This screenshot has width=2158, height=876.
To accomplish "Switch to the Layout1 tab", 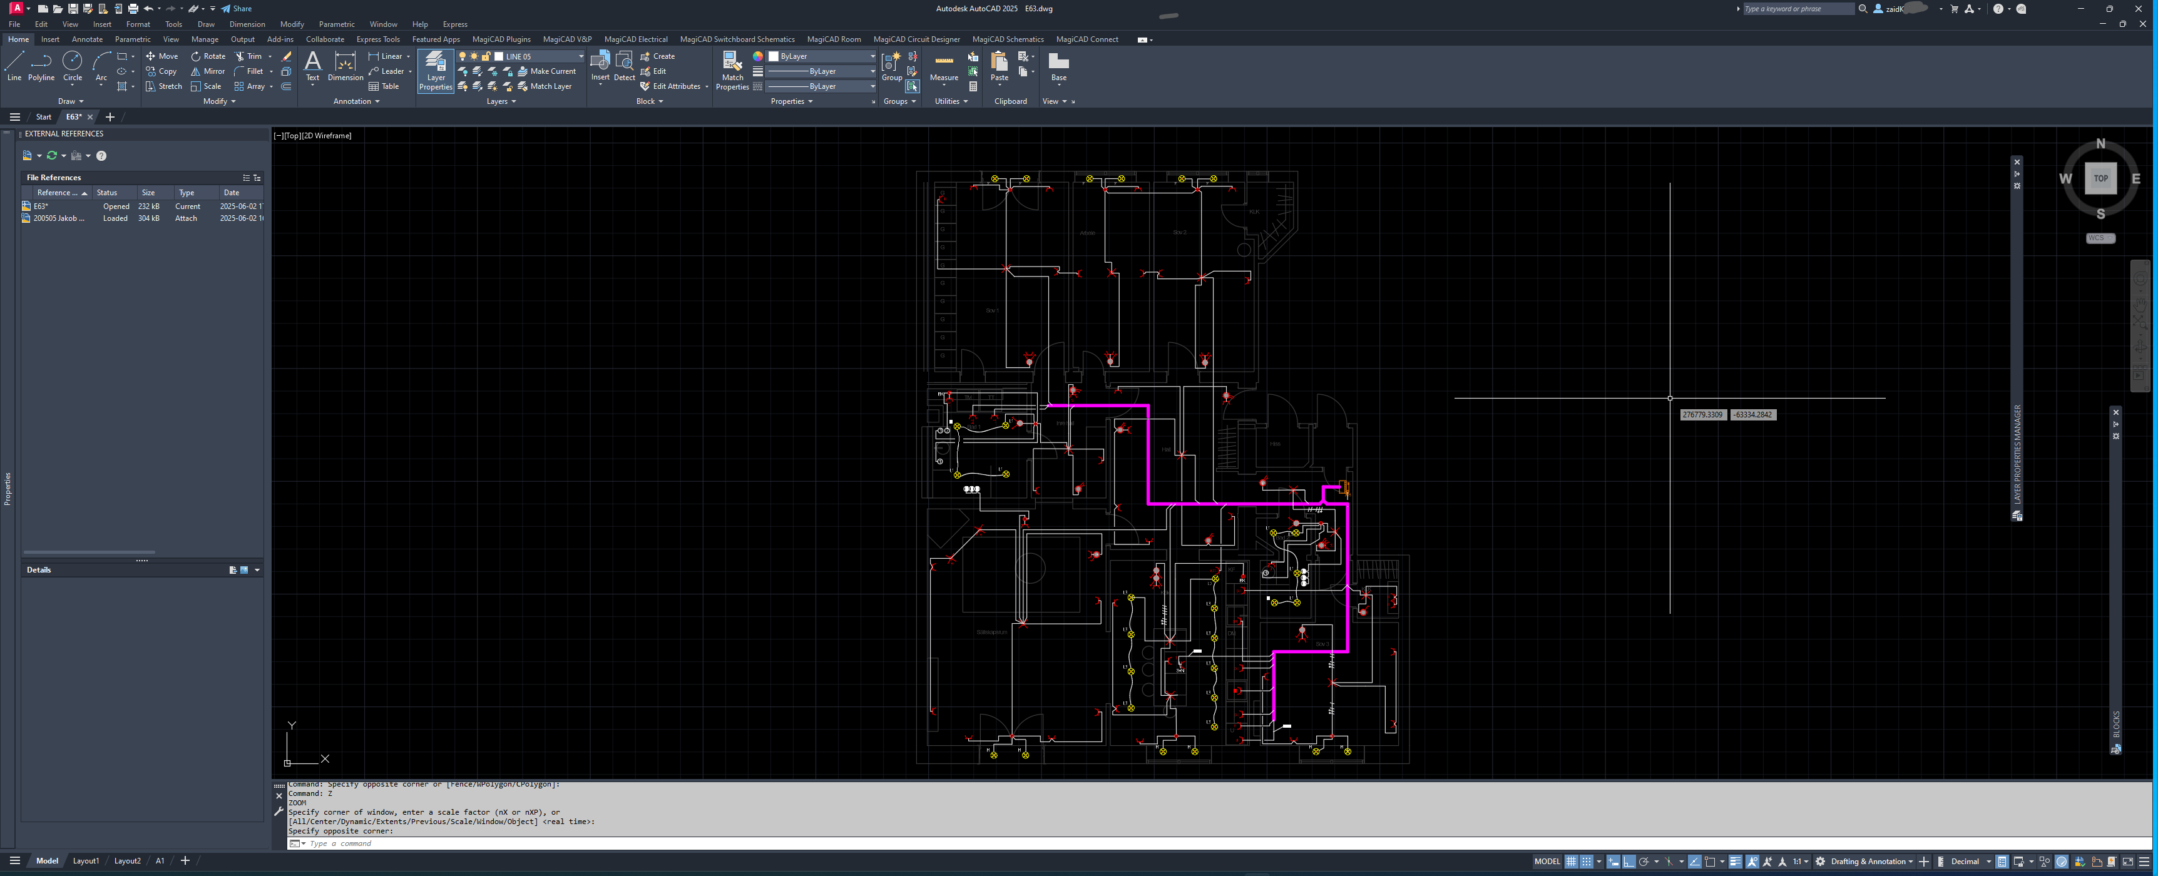I will [x=86, y=861].
